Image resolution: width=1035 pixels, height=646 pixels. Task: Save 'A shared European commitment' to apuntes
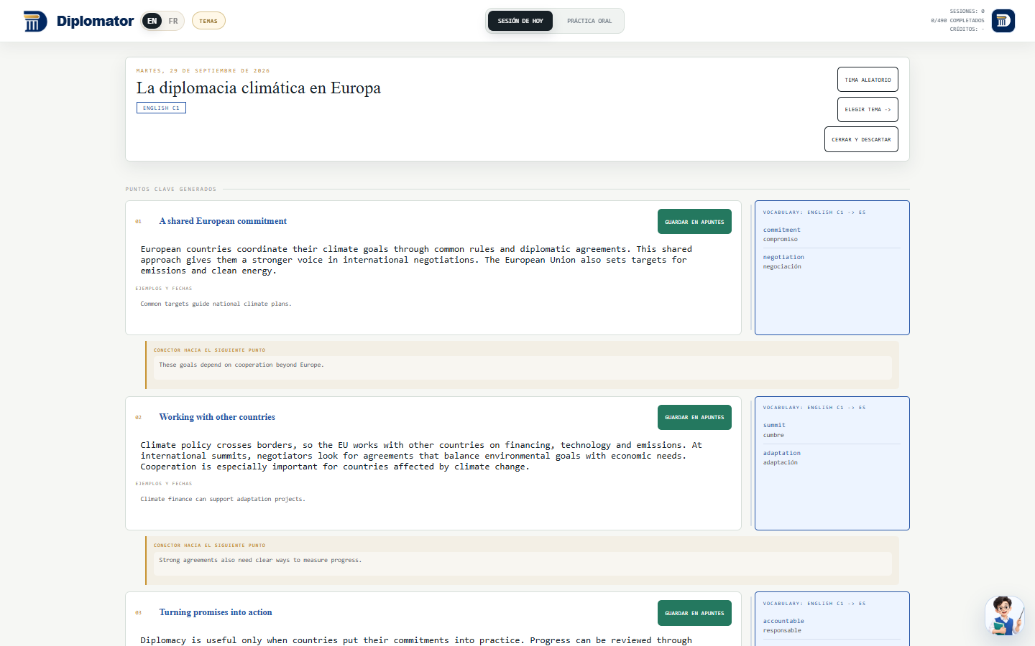coord(694,222)
